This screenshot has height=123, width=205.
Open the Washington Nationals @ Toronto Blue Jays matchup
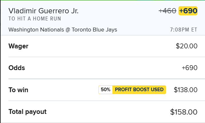coord(63,30)
